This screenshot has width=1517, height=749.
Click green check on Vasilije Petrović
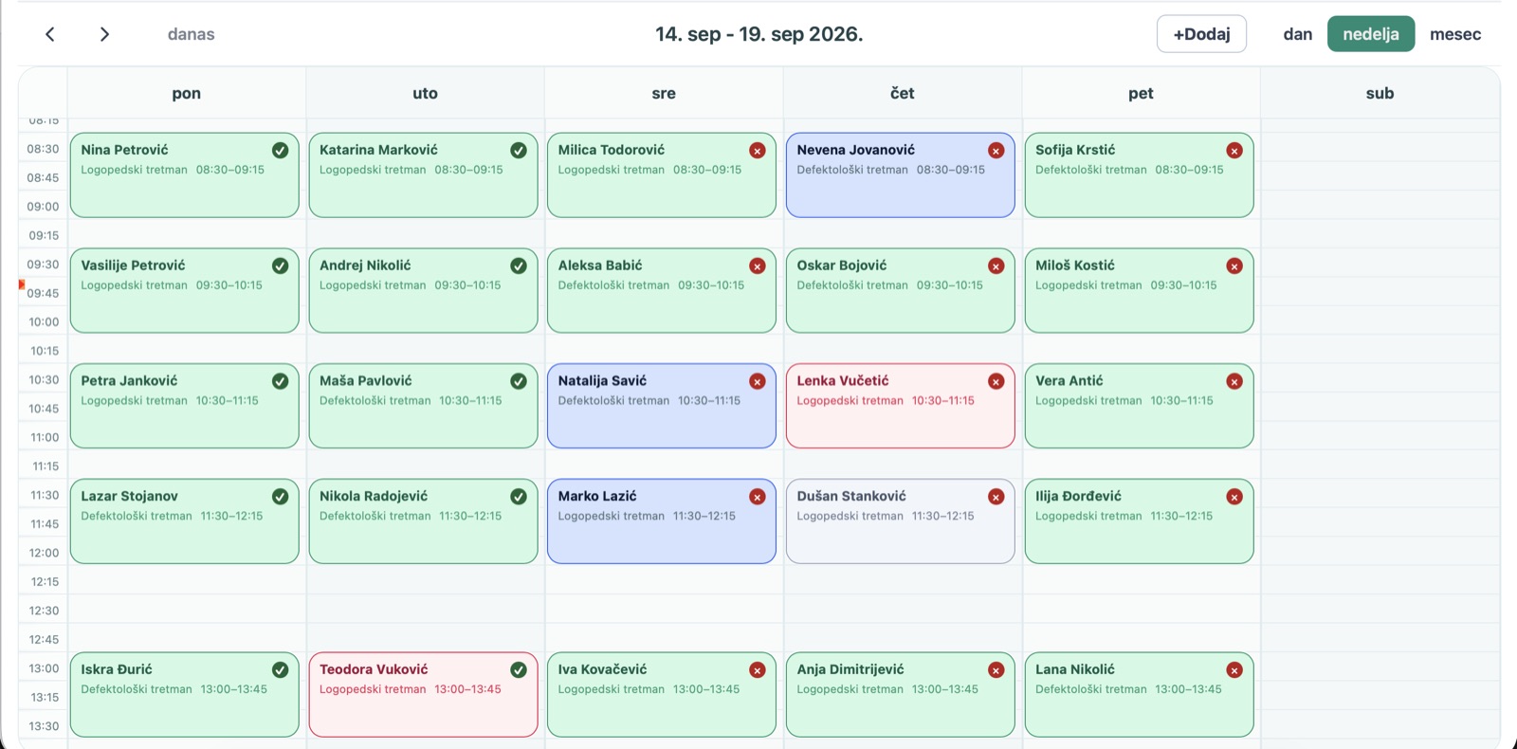(280, 265)
